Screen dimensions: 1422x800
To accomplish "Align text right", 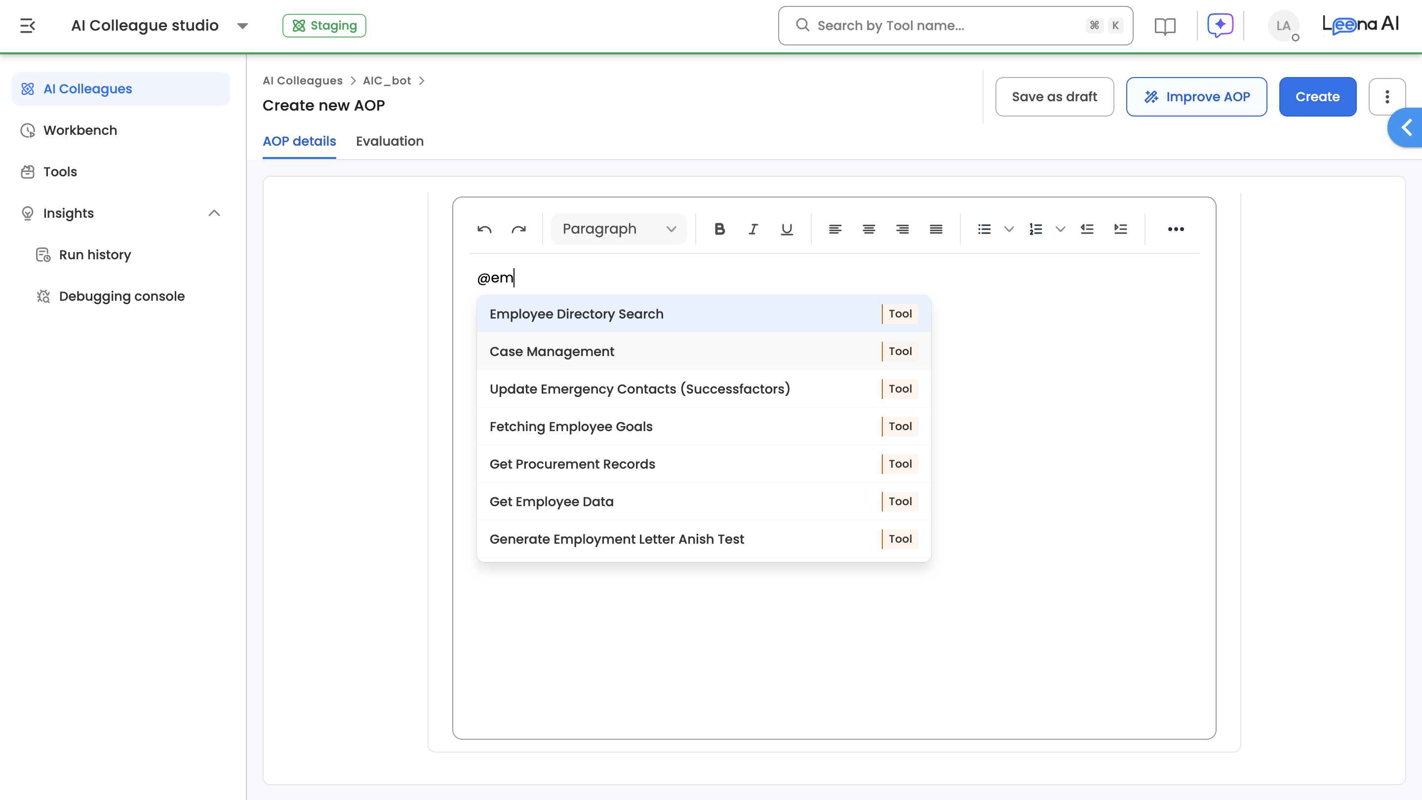I will coord(902,229).
